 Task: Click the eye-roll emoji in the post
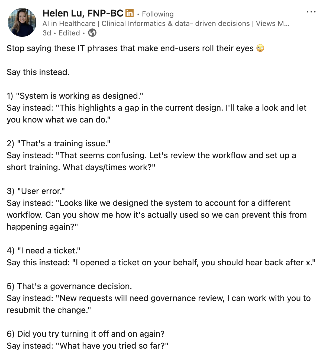(x=260, y=48)
